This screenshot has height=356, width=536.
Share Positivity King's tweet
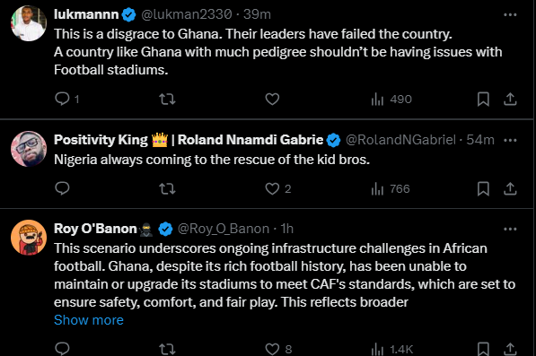pos(510,188)
